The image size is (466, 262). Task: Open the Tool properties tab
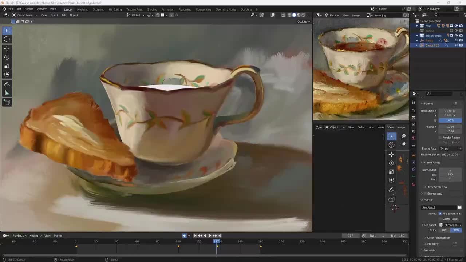coord(413,103)
